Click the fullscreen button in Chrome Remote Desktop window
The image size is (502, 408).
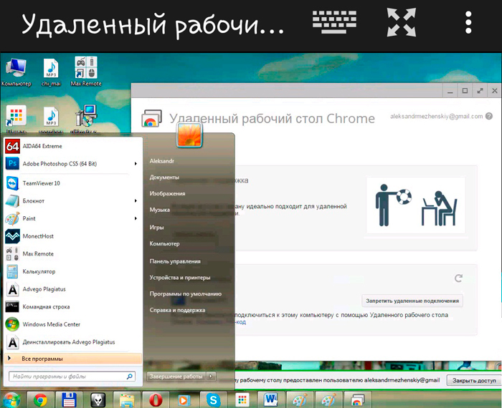click(x=480, y=91)
